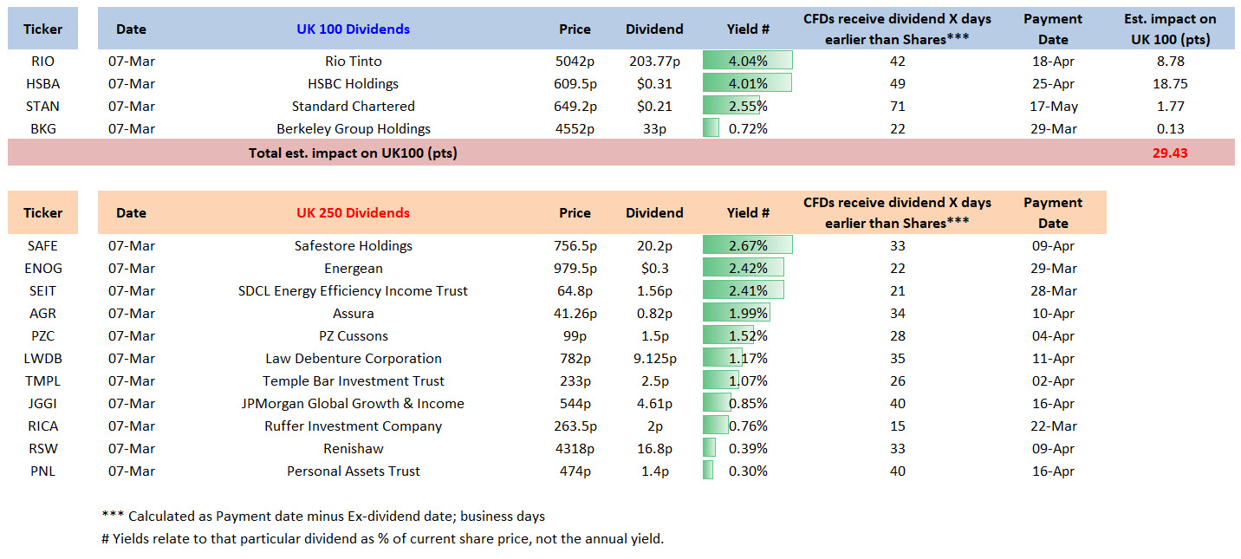Screen dimensions: 1241x559
Task: Click the red total 29.43
Action: point(1170,153)
